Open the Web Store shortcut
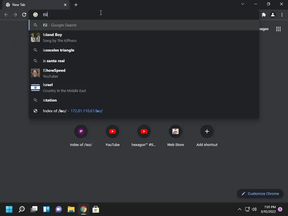 coord(175,136)
